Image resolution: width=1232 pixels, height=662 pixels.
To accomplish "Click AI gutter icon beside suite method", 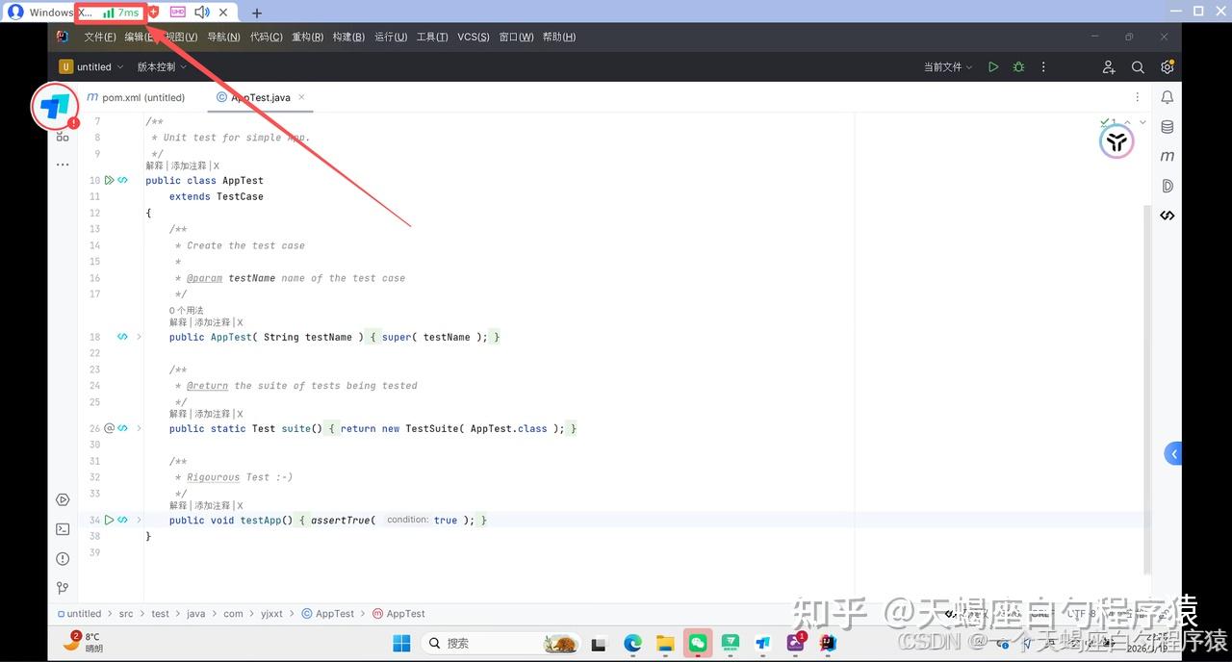I will click(x=122, y=428).
